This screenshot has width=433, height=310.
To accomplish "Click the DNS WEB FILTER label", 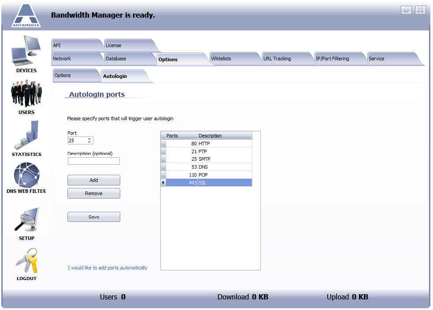I will click(26, 191).
